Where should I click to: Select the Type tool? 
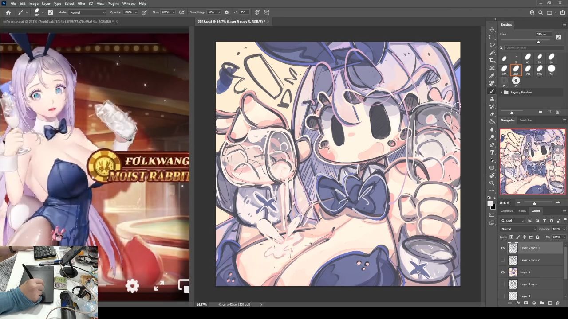(492, 152)
